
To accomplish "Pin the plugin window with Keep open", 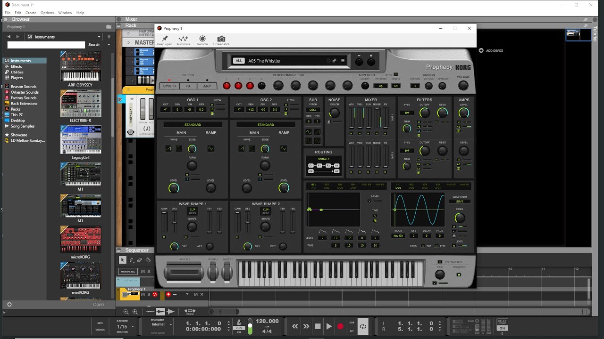I will click(165, 40).
